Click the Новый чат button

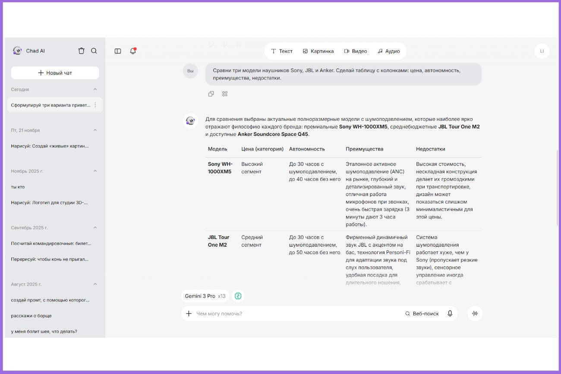[55, 73]
